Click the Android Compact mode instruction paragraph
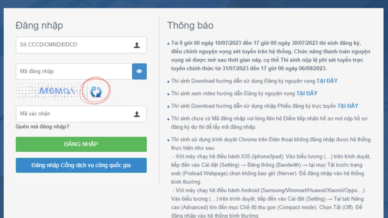Image resolution: width=388 pixels, height=218 pixels. (268, 203)
